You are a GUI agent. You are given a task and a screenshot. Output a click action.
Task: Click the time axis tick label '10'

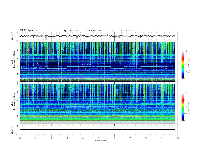tap(178, 138)
